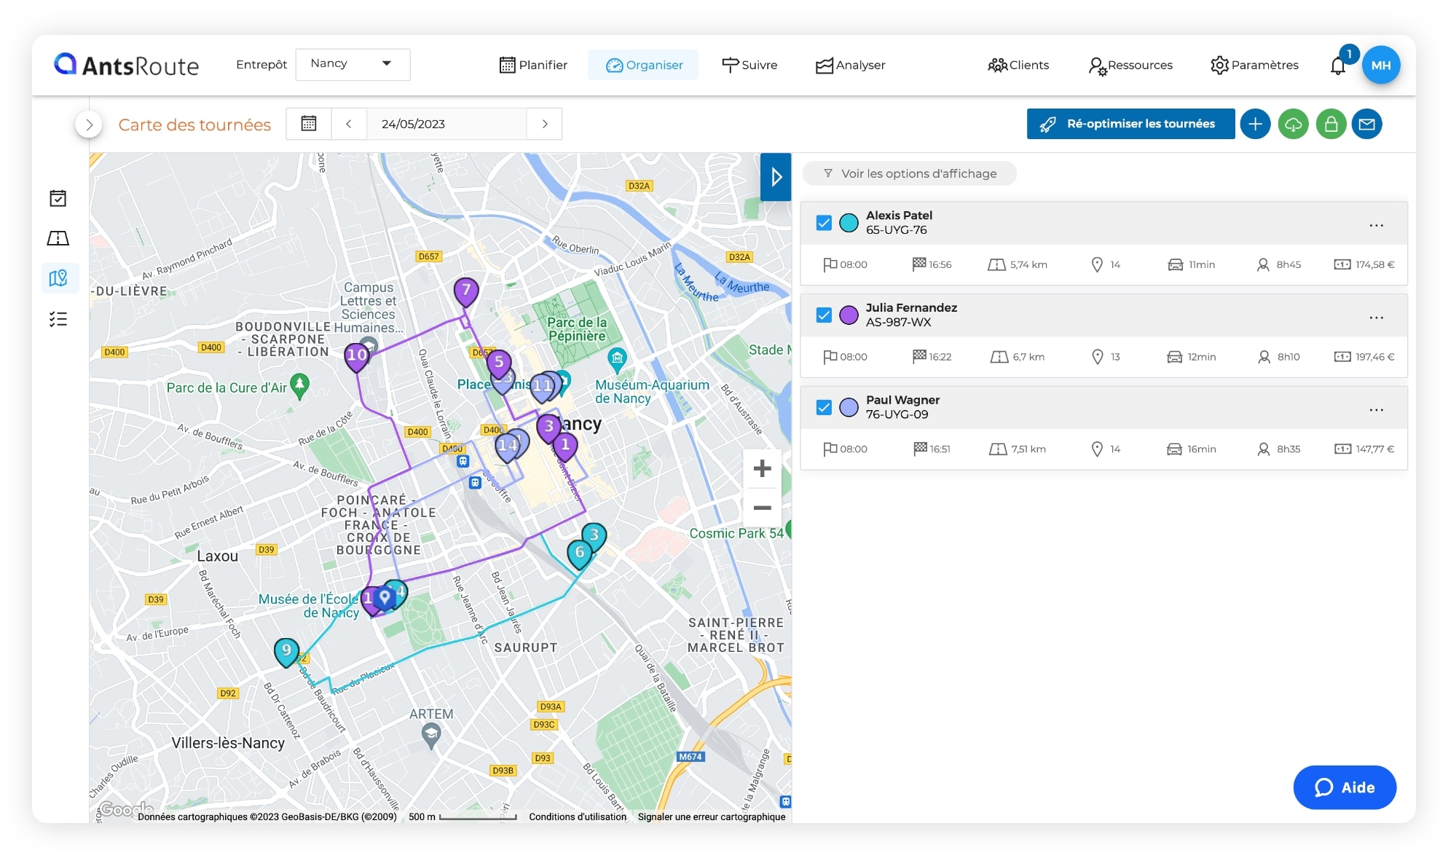
Task: Add a new item with the plus icon
Action: click(x=1256, y=124)
